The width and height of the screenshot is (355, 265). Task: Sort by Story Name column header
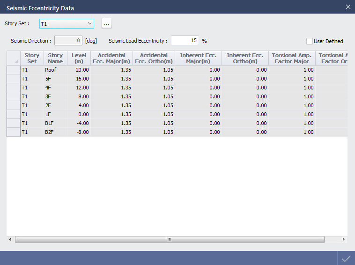(55, 59)
